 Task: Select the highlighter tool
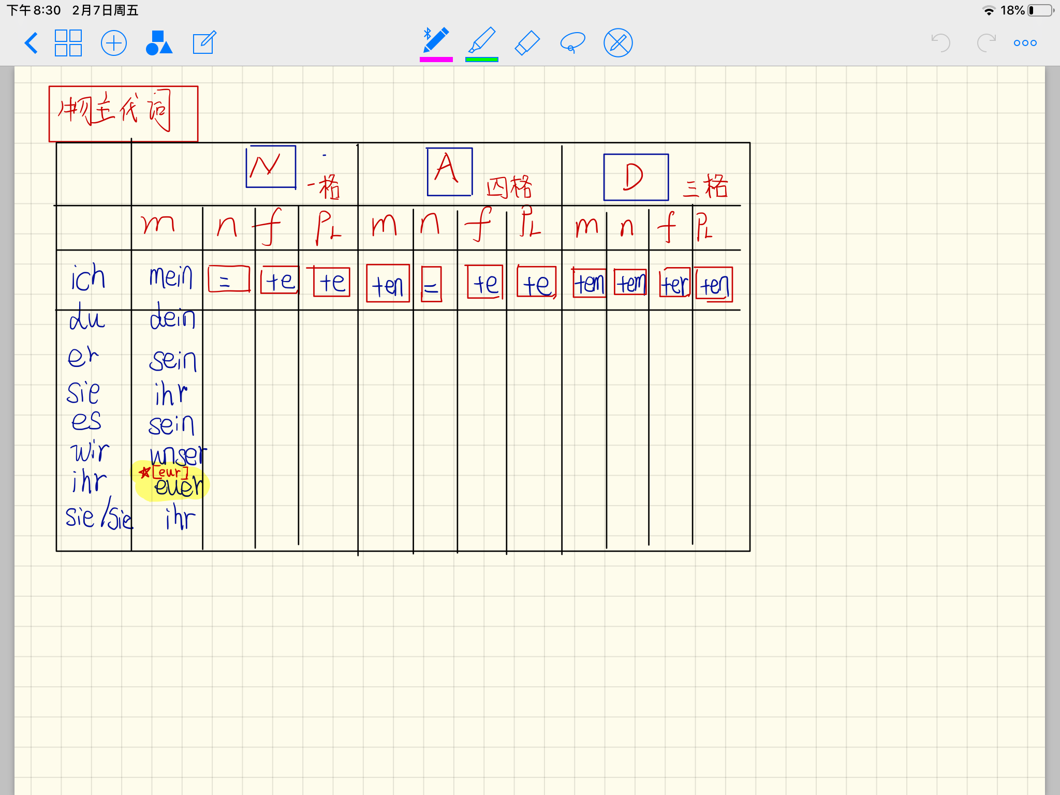tap(482, 40)
